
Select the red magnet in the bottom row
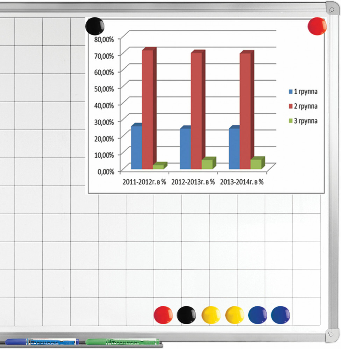tap(163, 315)
